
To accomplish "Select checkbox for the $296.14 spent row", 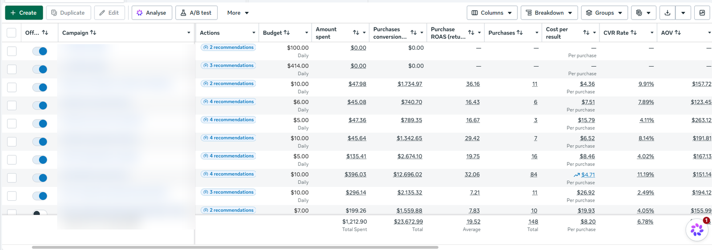I will (12, 196).
